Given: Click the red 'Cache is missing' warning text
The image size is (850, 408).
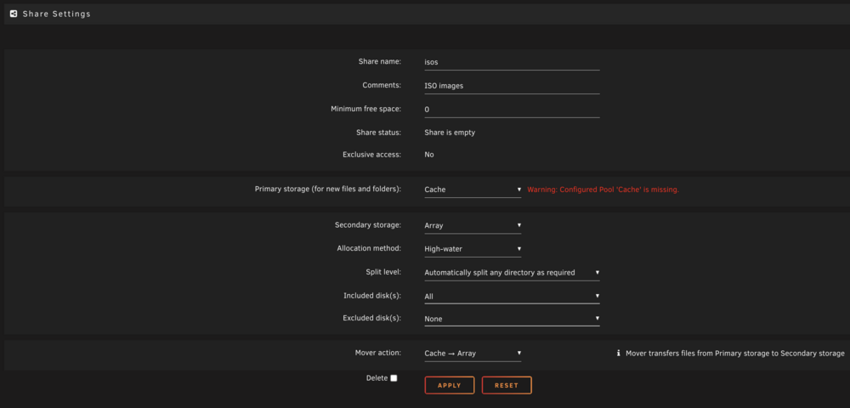Looking at the screenshot, I should point(603,190).
